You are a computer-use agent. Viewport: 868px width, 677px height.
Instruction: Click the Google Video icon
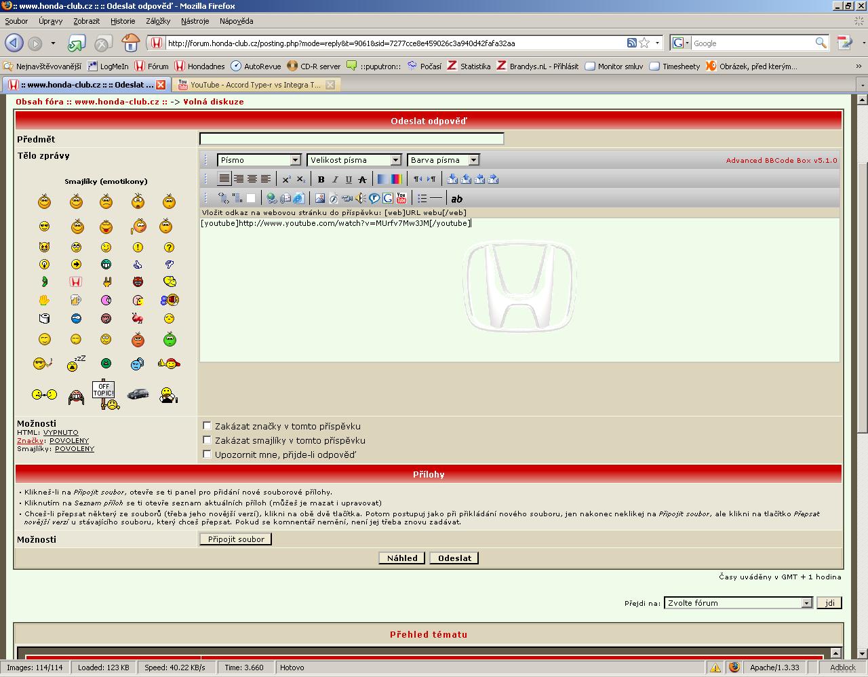[388, 199]
